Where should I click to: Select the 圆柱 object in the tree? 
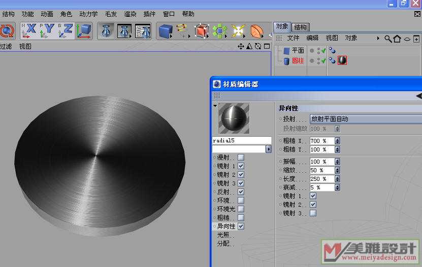298,61
